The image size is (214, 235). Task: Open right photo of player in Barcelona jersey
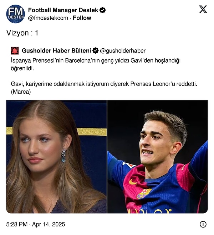(x=157, y=156)
